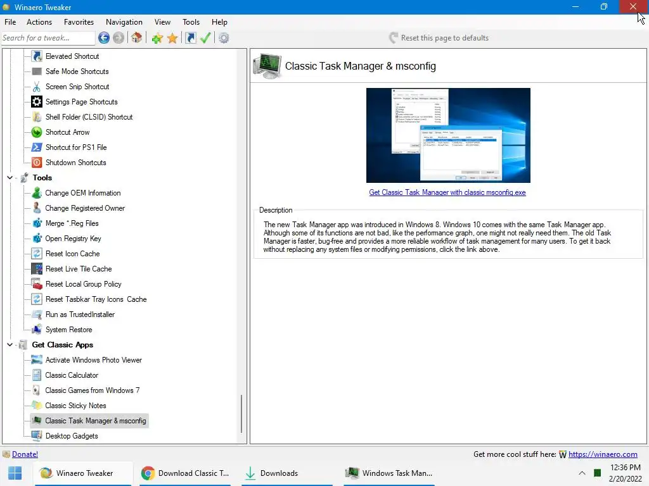Image resolution: width=649 pixels, height=486 pixels.
Task: Click the shortcut arrow toolbar icon
Action: pos(190,38)
